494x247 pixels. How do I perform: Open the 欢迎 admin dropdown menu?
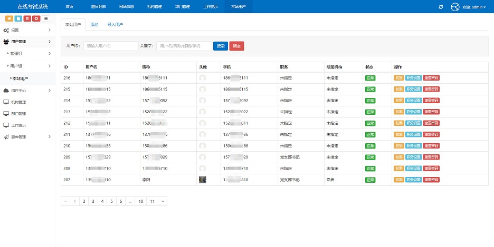click(474, 7)
